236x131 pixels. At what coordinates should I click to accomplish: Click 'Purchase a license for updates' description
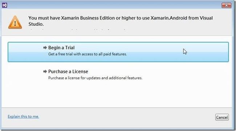[95, 78]
